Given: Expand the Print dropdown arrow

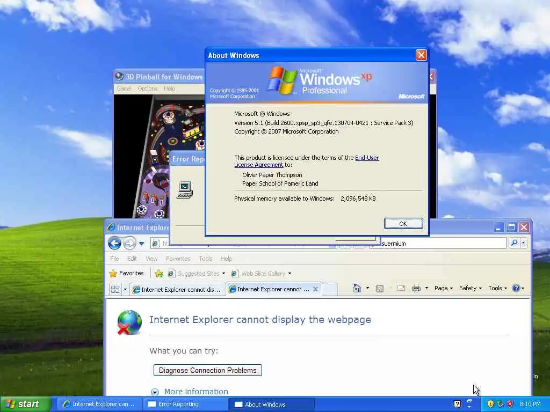Looking at the screenshot, I should (x=426, y=288).
